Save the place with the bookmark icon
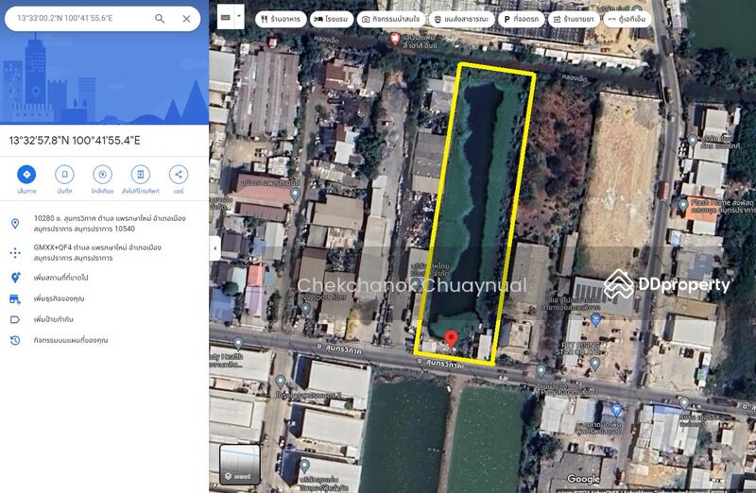This screenshot has width=756, height=493. pos(65,175)
